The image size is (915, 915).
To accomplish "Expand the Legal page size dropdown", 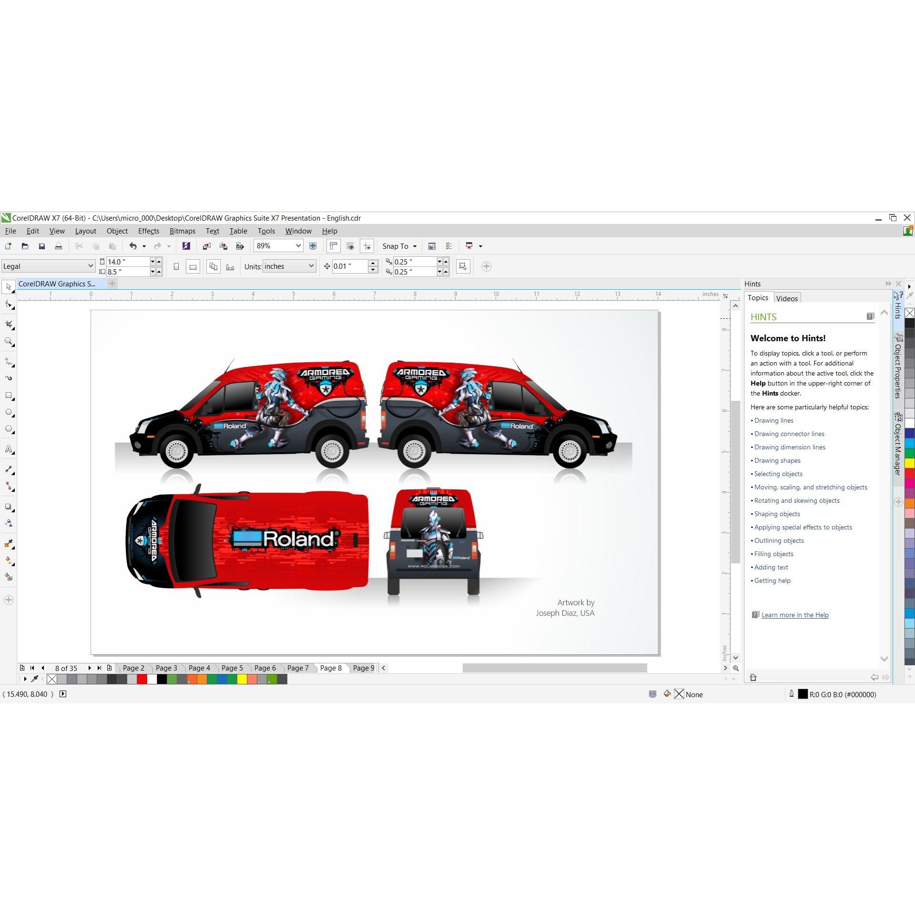I will point(91,266).
